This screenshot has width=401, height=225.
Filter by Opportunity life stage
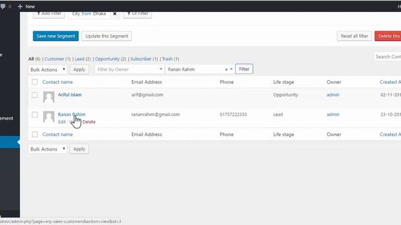coord(107,59)
